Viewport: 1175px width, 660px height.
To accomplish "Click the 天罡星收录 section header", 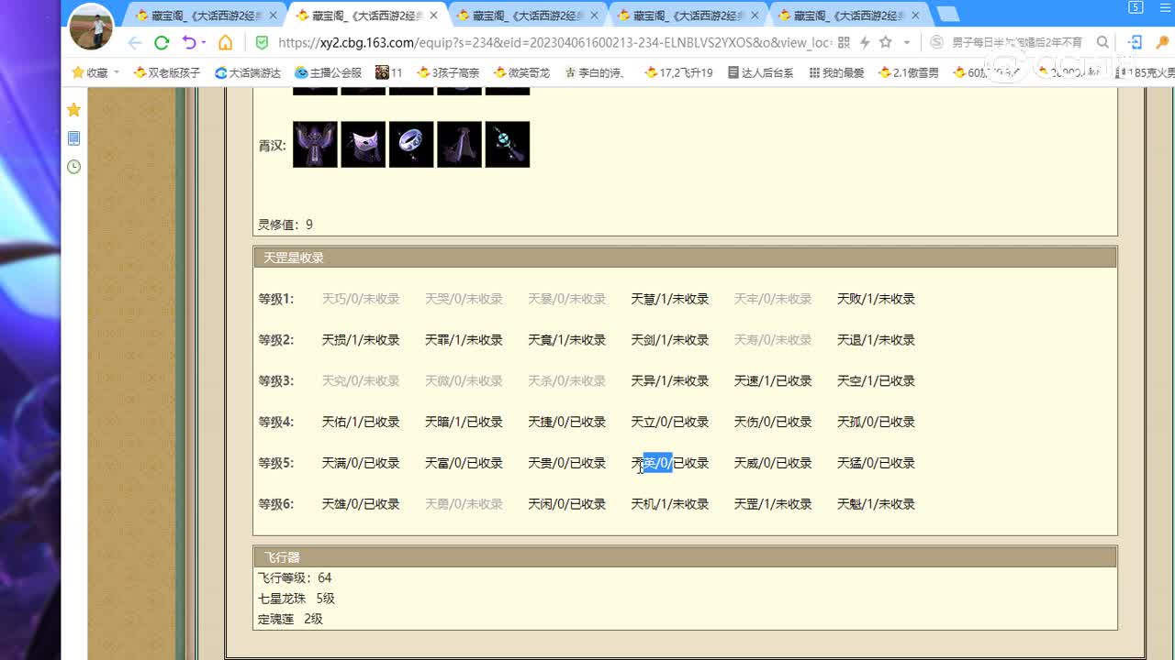I will 685,258.
